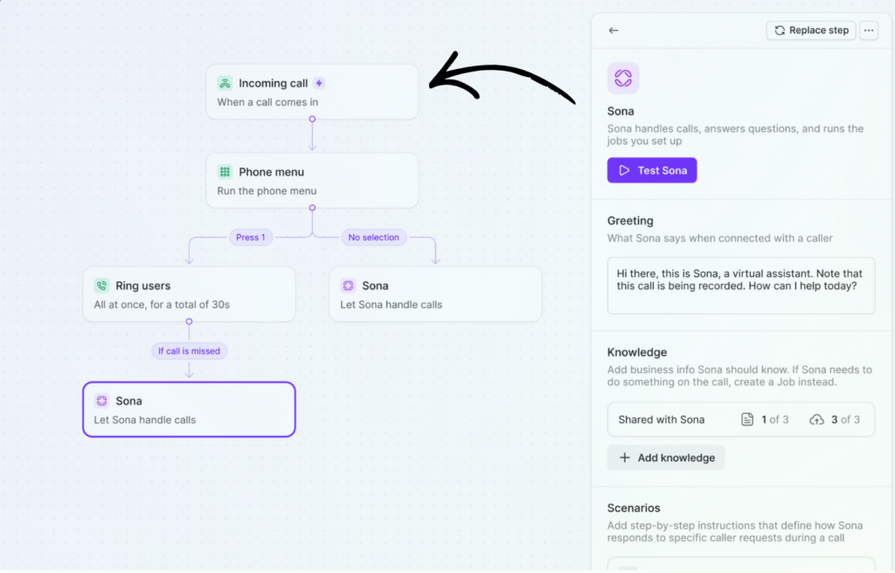The image size is (895, 573).
Task: Start a test with Test Sona button
Action: (x=652, y=170)
